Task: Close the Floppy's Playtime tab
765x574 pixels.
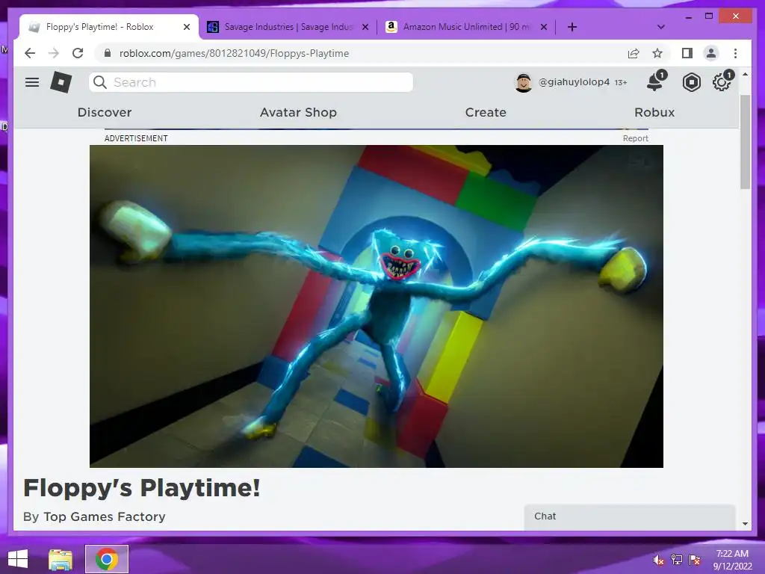Action: coord(186,27)
